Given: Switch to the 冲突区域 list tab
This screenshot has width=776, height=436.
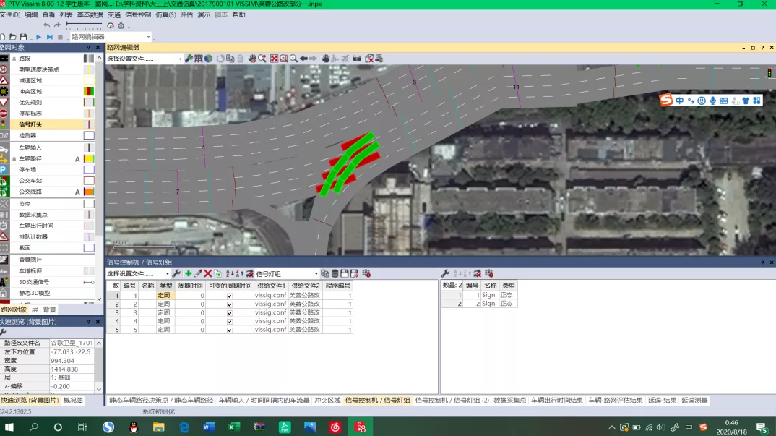Looking at the screenshot, I should 327,401.
